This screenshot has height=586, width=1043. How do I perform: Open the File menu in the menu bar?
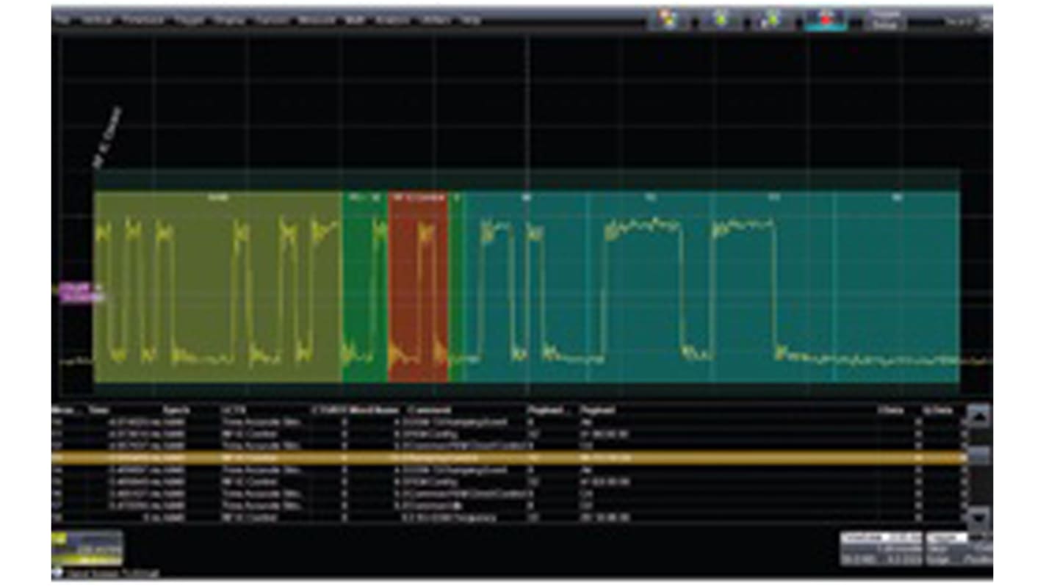point(62,20)
